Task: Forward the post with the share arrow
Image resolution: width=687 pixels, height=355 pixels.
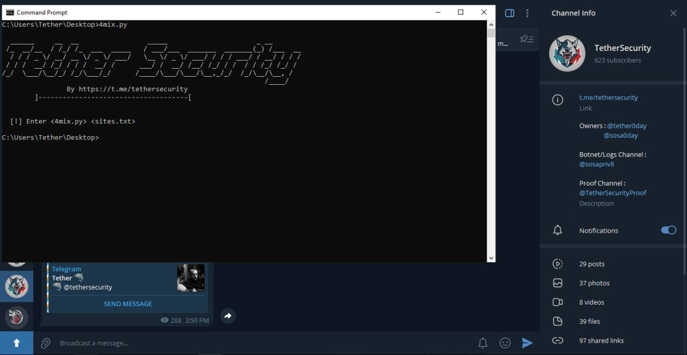Action: coord(228,316)
